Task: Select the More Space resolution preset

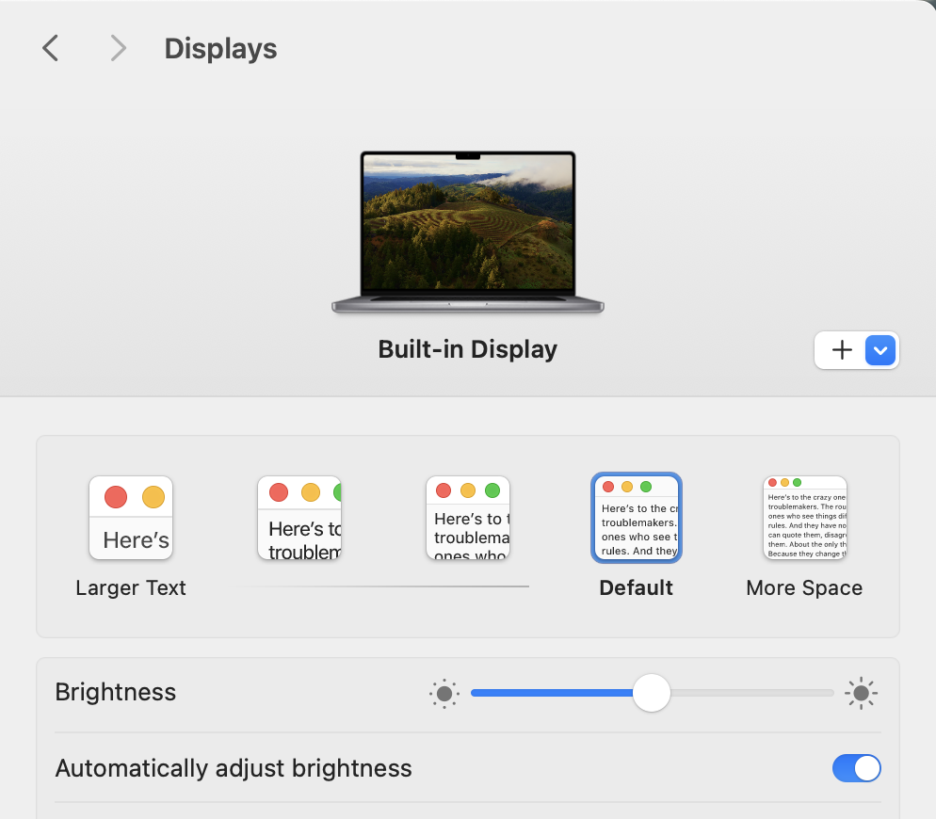Action: (x=804, y=518)
